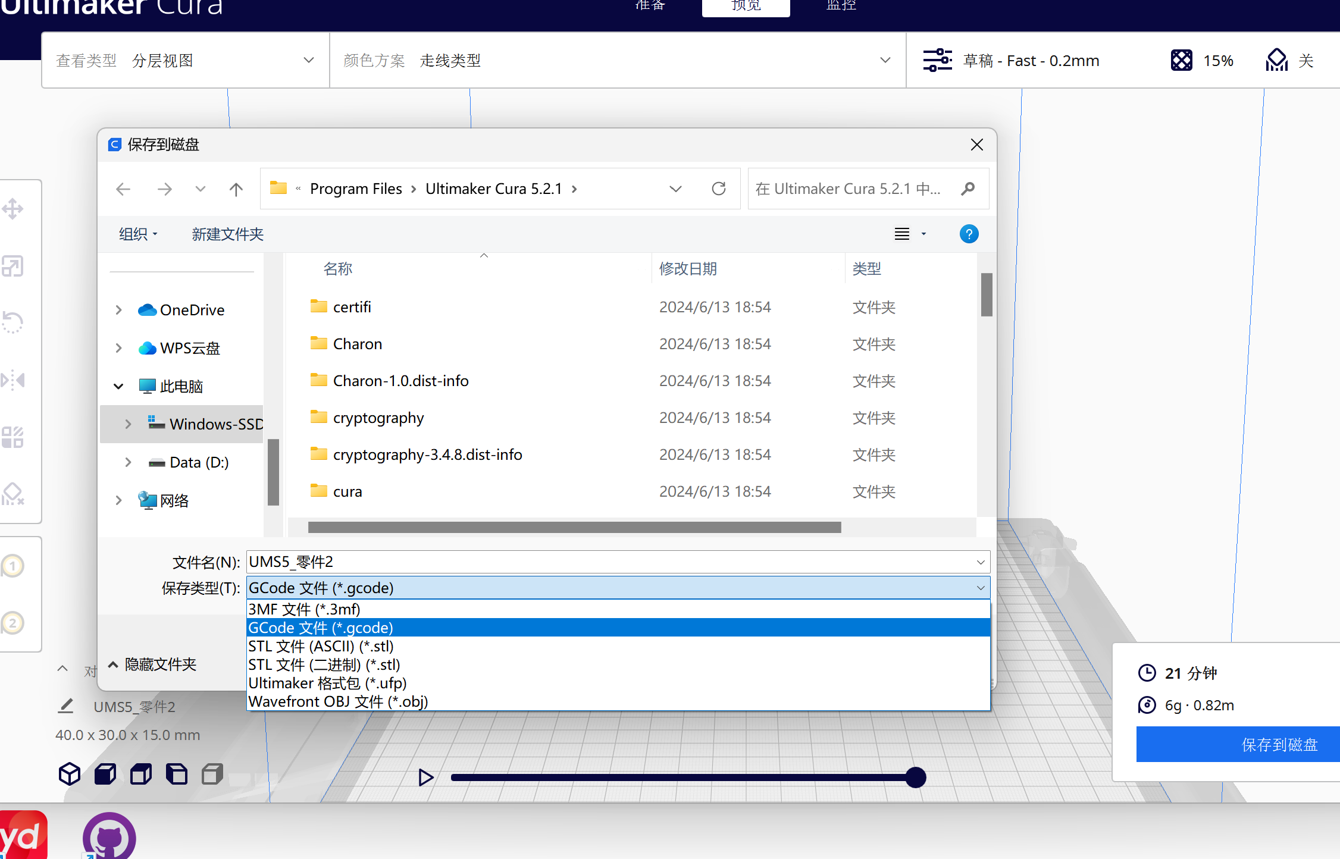Viewport: 1340px width, 859px height.
Task: Select the Mirror tool in Cura's left toolbar
Action: [x=12, y=380]
